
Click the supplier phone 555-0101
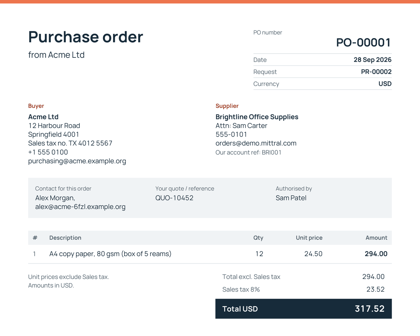pyautogui.click(x=231, y=134)
